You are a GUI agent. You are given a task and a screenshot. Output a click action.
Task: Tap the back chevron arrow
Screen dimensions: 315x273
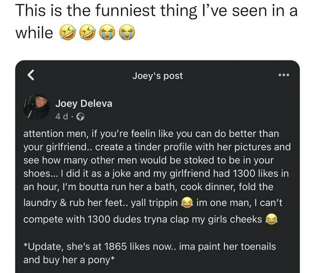coord(30,75)
